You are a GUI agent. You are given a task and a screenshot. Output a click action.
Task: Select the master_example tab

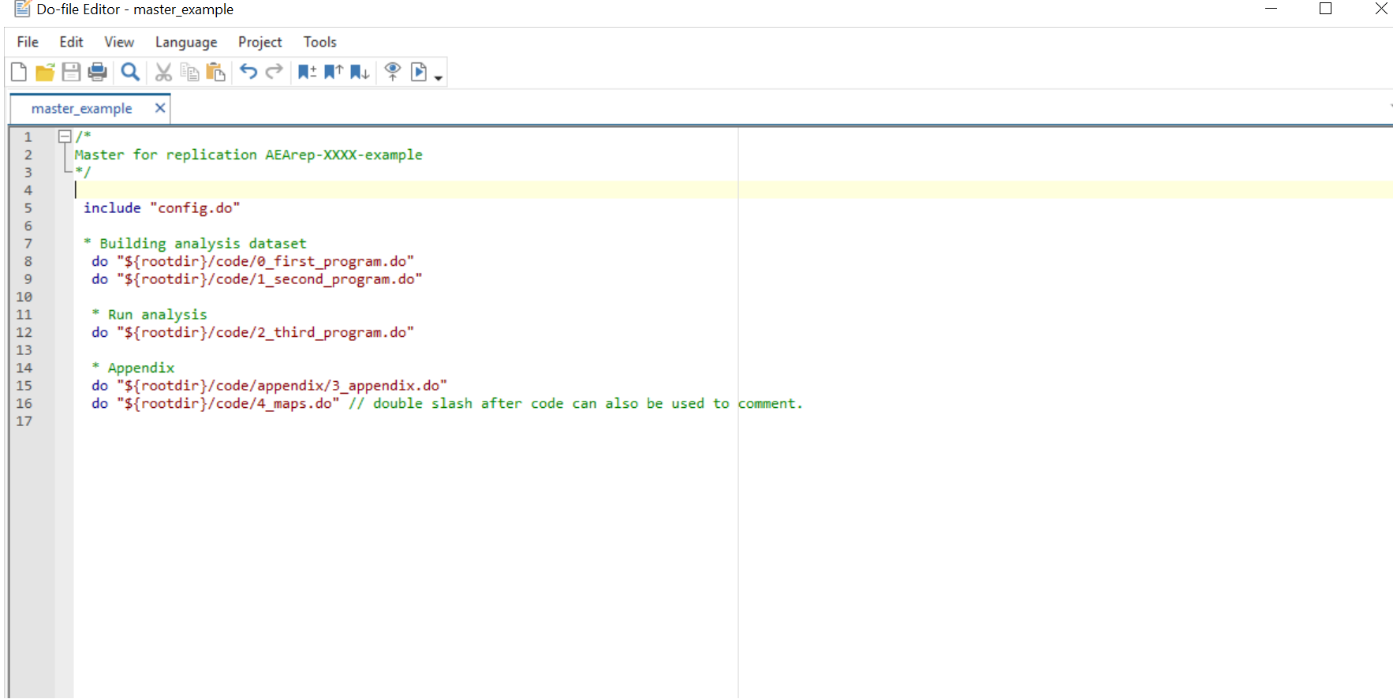[x=82, y=109]
